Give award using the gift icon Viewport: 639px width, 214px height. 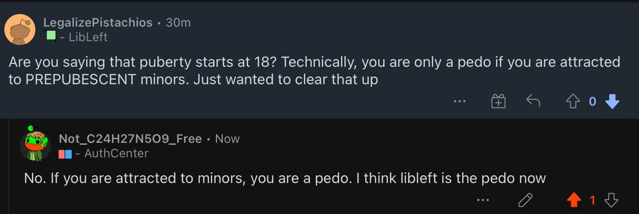click(x=499, y=101)
